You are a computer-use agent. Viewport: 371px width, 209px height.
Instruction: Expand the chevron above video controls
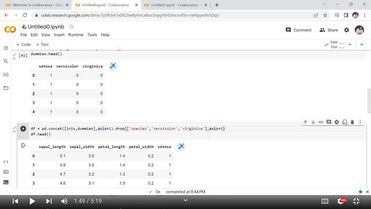pyautogui.click(x=185, y=200)
